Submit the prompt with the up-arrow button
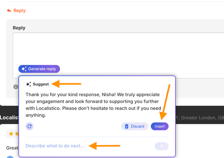The width and height of the screenshot is (224, 158). click(161, 146)
